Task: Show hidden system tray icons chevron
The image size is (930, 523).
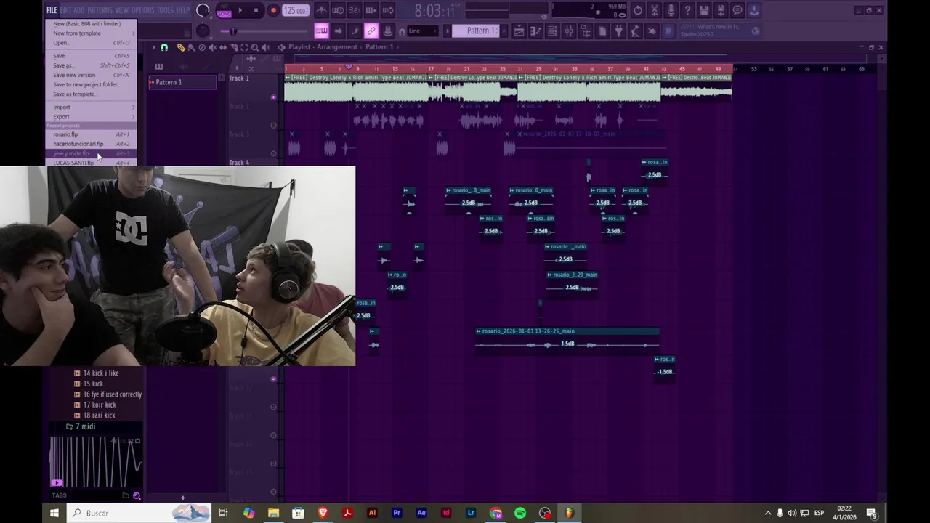Action: pyautogui.click(x=768, y=513)
